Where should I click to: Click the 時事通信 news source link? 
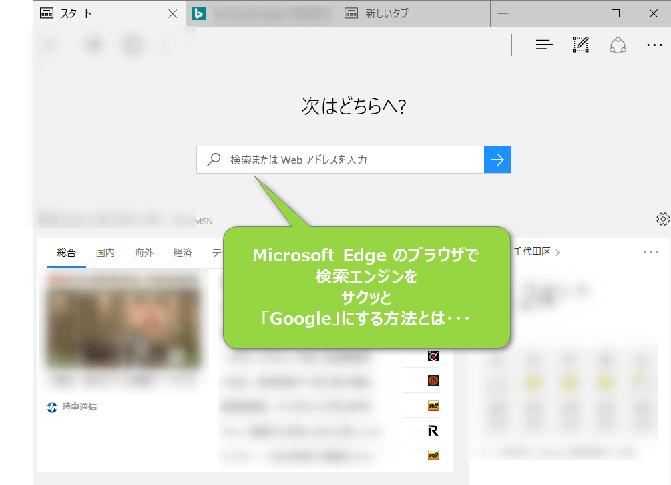click(79, 406)
